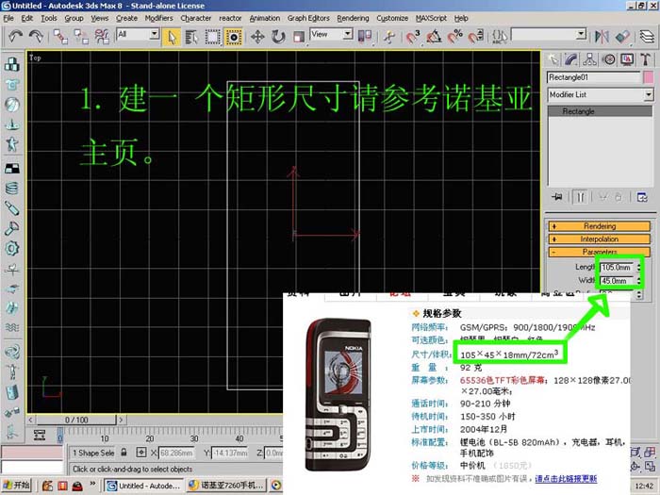Toggle Show End Result button
Viewport: 660px width, 495px height.
(x=580, y=196)
